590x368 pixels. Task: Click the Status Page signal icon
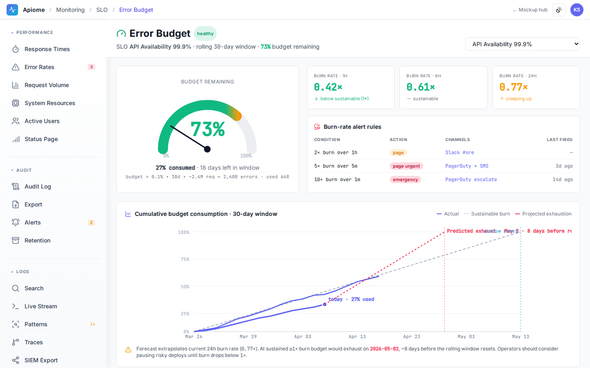16,139
